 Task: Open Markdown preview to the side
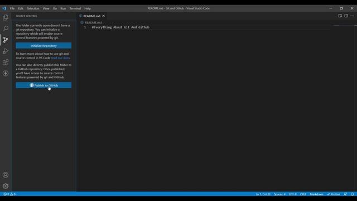[x=340, y=16]
